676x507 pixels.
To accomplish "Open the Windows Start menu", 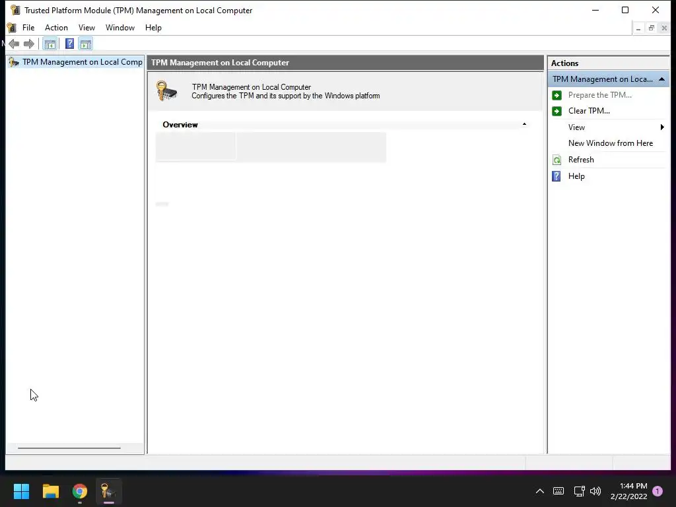I will [21, 491].
